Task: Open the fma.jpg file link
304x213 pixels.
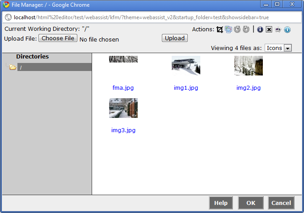Action: 123,88
